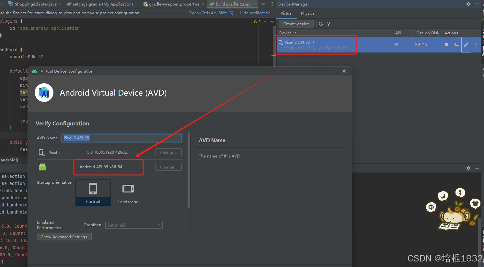Open Device Manager help with the question mark
Image resolution: width=484 pixels, height=267 pixels.
[328, 23]
